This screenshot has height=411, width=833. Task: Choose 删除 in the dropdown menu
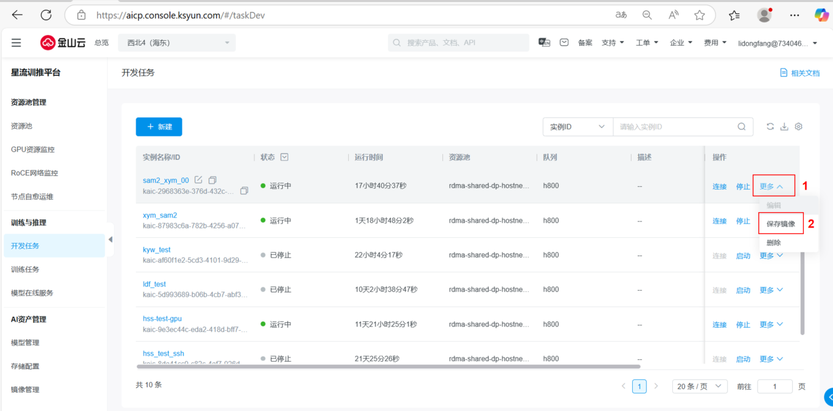[773, 243]
